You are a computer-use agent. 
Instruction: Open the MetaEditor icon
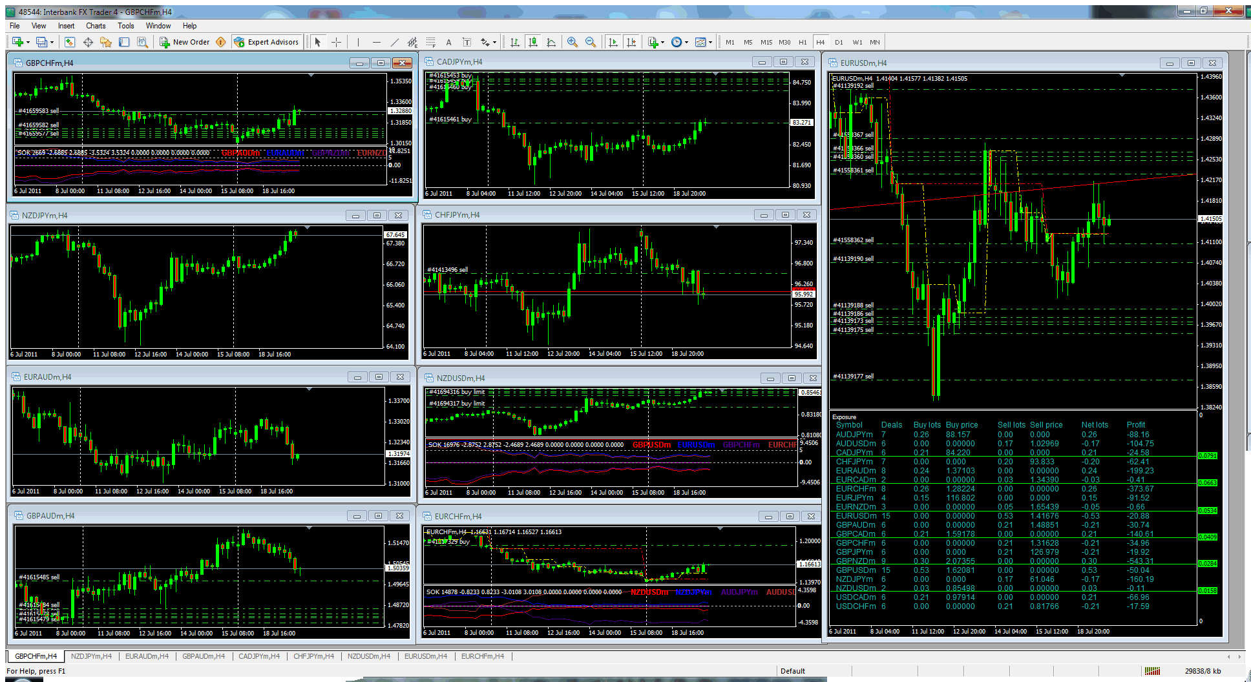(221, 42)
